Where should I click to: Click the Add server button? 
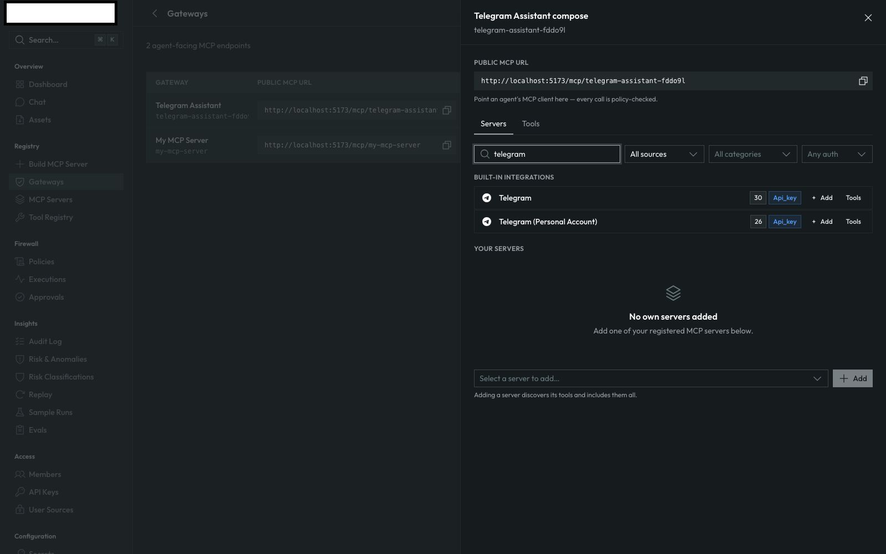click(x=853, y=378)
